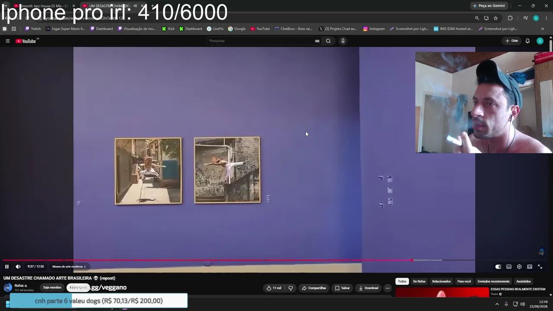
Task: Enter fullscreen video mode
Action: tap(540, 267)
